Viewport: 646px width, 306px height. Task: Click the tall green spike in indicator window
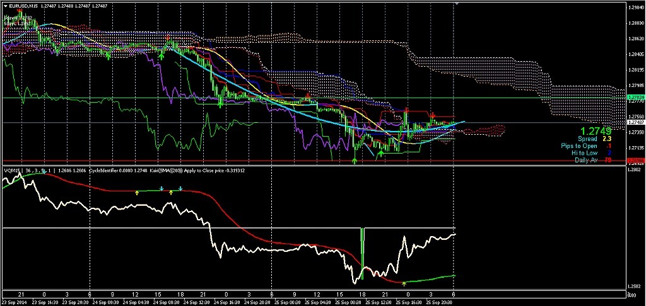click(363, 253)
